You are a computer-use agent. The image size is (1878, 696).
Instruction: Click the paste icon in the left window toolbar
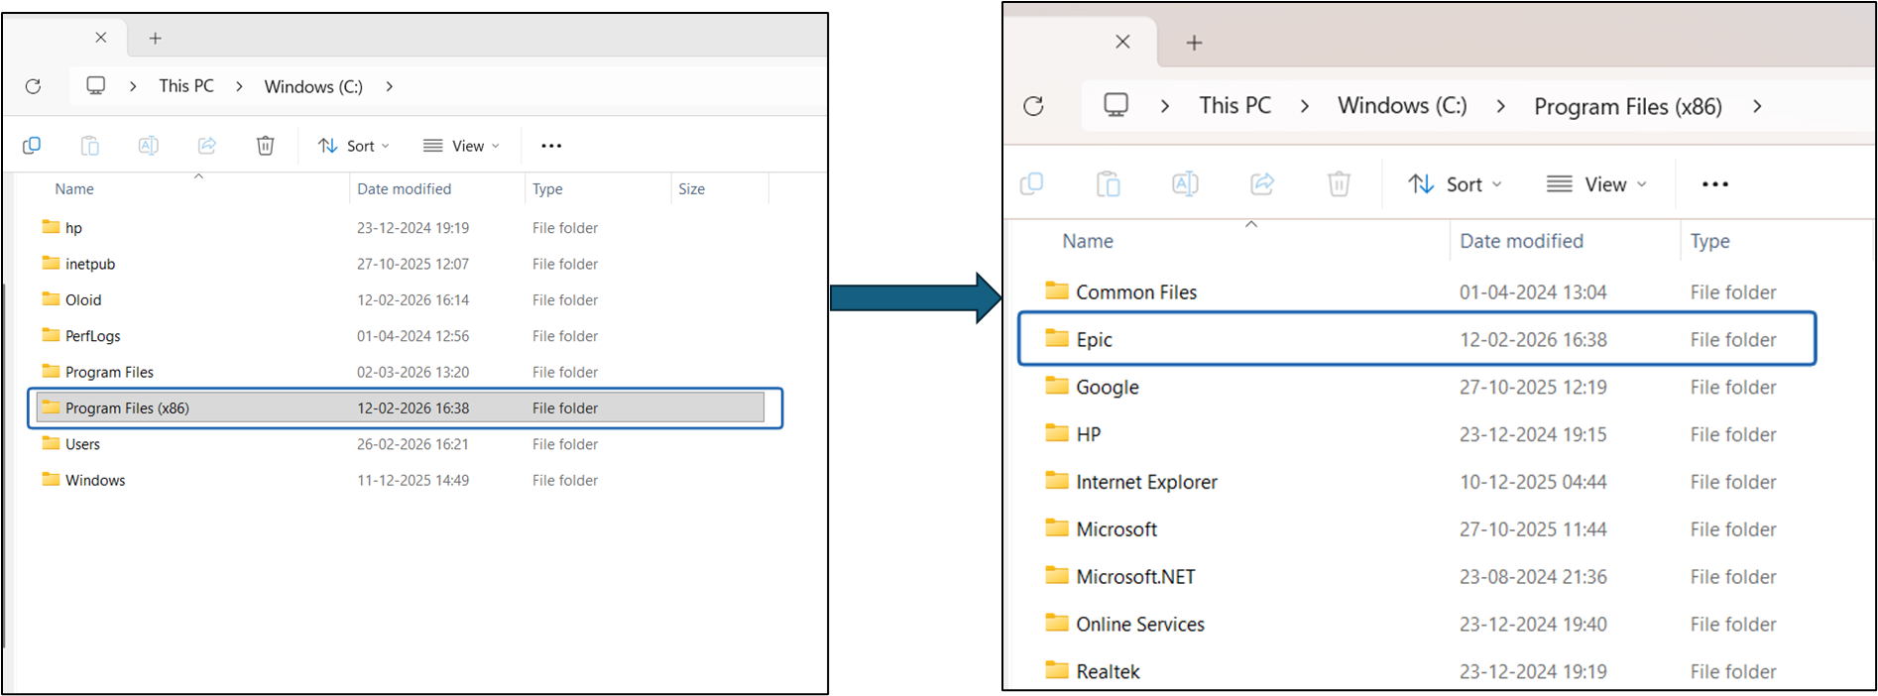click(x=89, y=146)
